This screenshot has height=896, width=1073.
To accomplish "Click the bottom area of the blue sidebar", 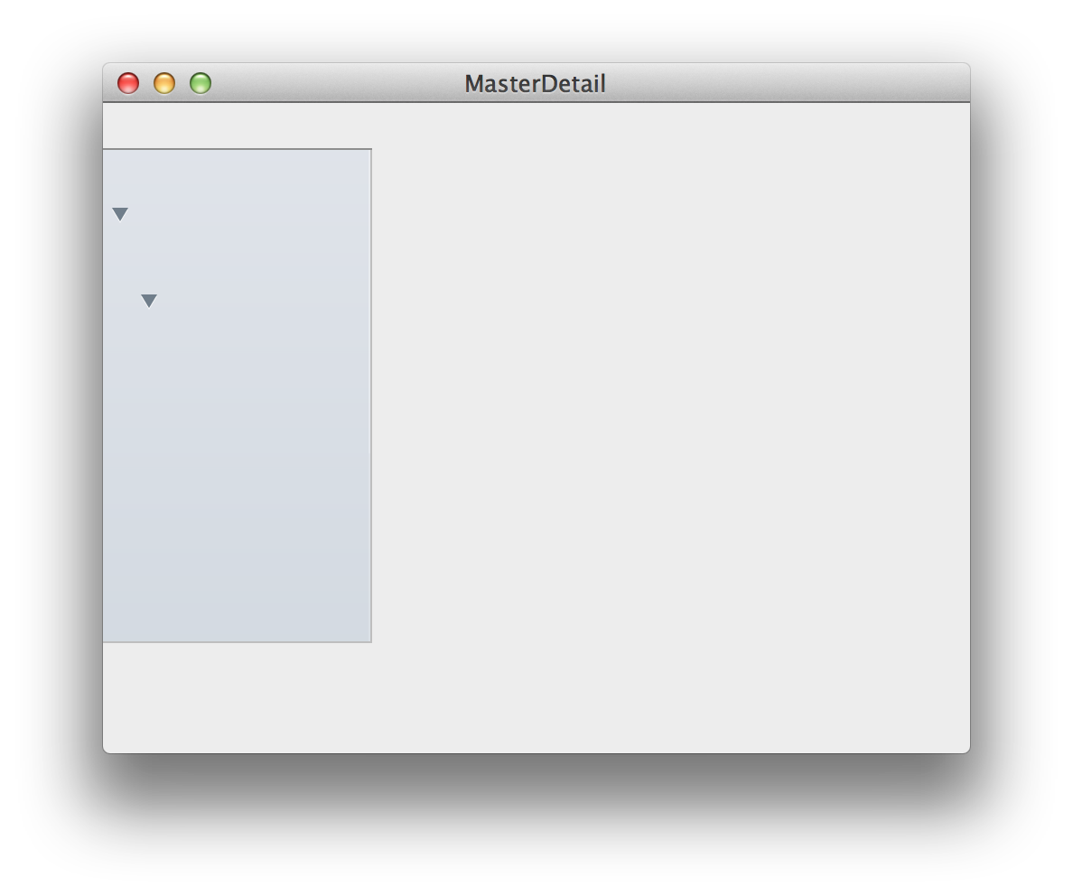I will pos(237,602).
